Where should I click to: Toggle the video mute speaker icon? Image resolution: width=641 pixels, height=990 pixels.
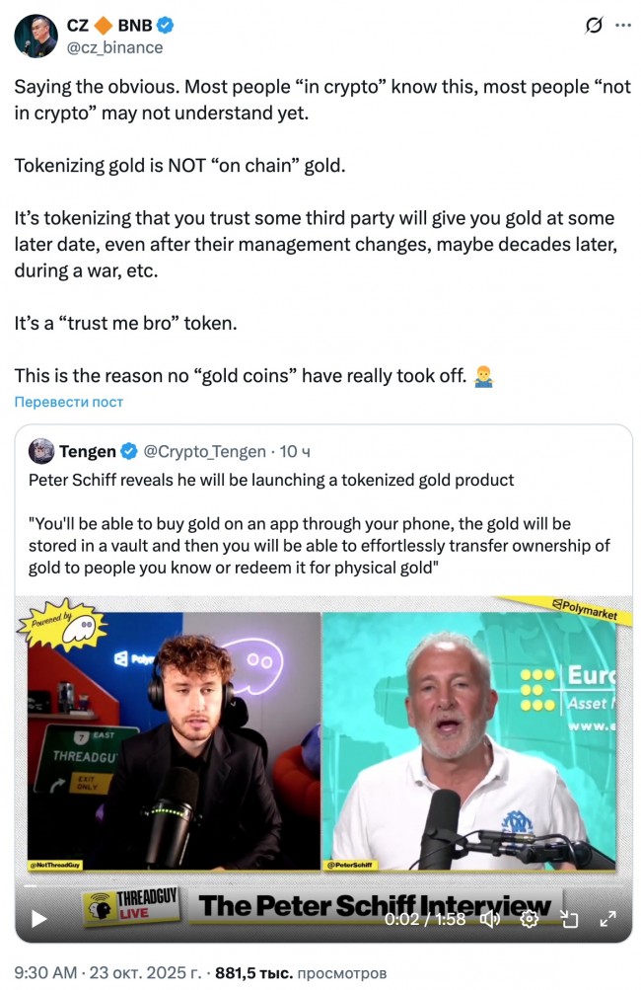click(x=490, y=919)
